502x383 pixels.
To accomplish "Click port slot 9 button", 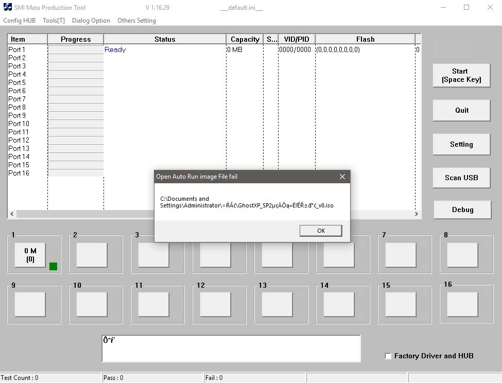I will coord(30,304).
